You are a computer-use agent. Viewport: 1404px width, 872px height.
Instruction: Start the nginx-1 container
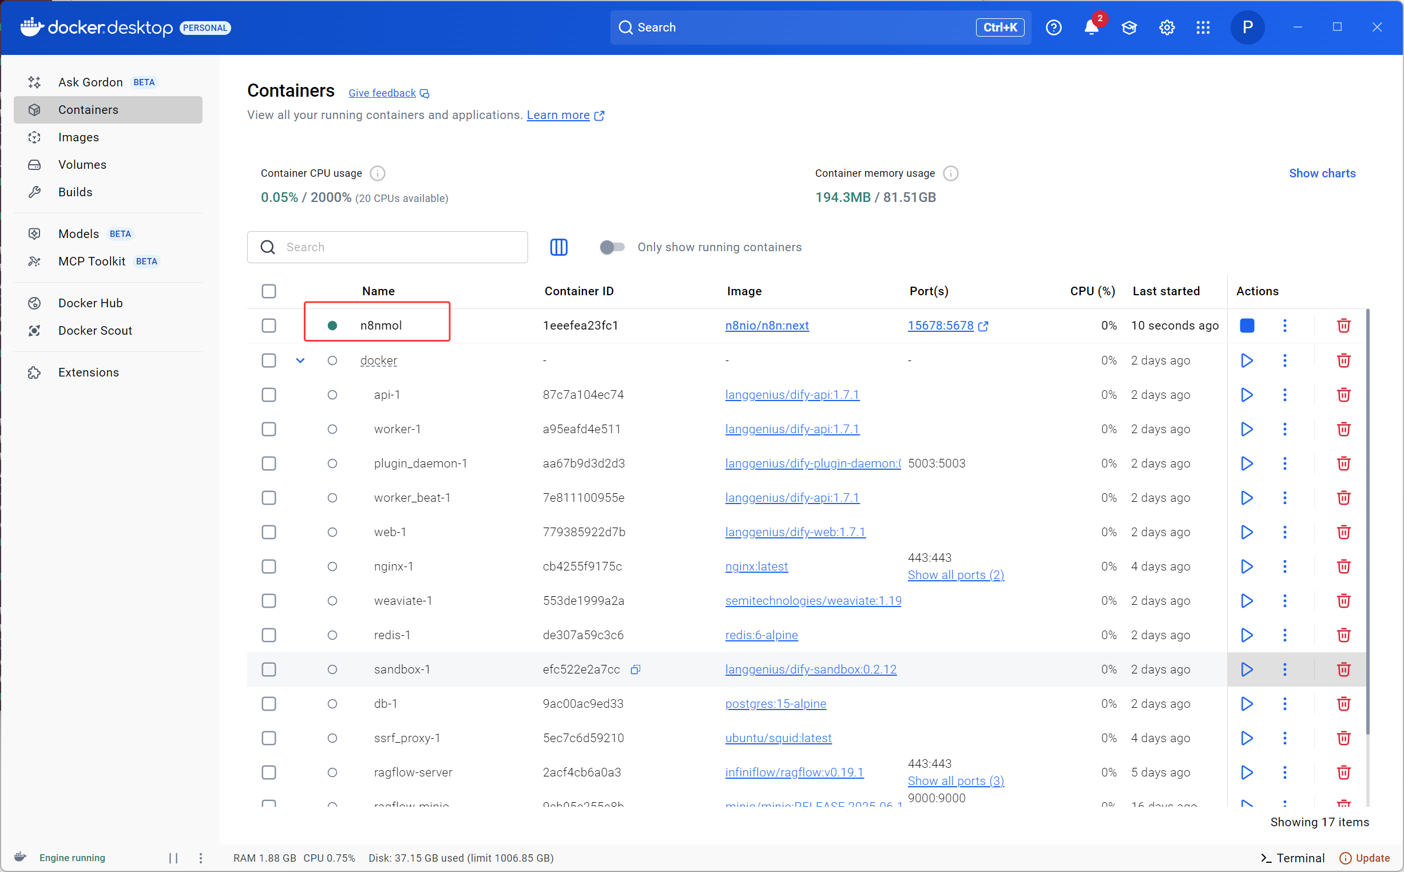[x=1247, y=566]
